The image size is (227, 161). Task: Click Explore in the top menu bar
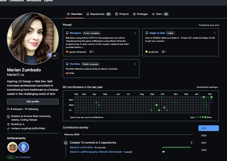(48, 1)
